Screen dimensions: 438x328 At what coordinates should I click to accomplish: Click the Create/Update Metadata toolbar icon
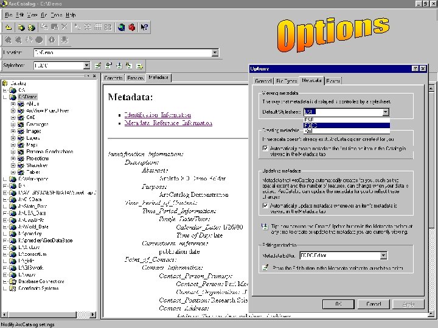[x=119, y=66]
